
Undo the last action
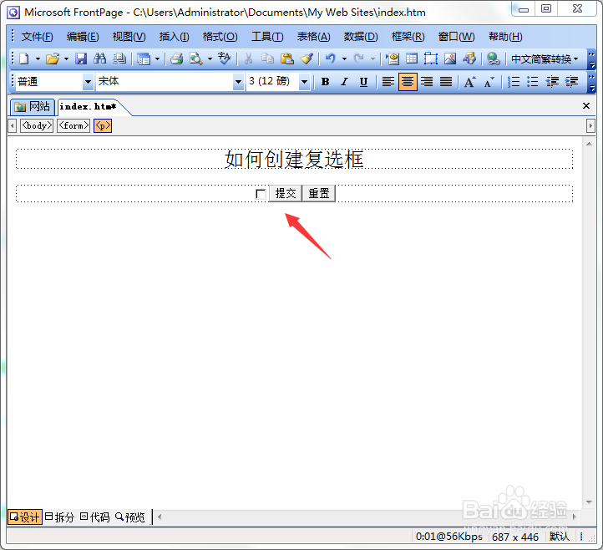331,59
